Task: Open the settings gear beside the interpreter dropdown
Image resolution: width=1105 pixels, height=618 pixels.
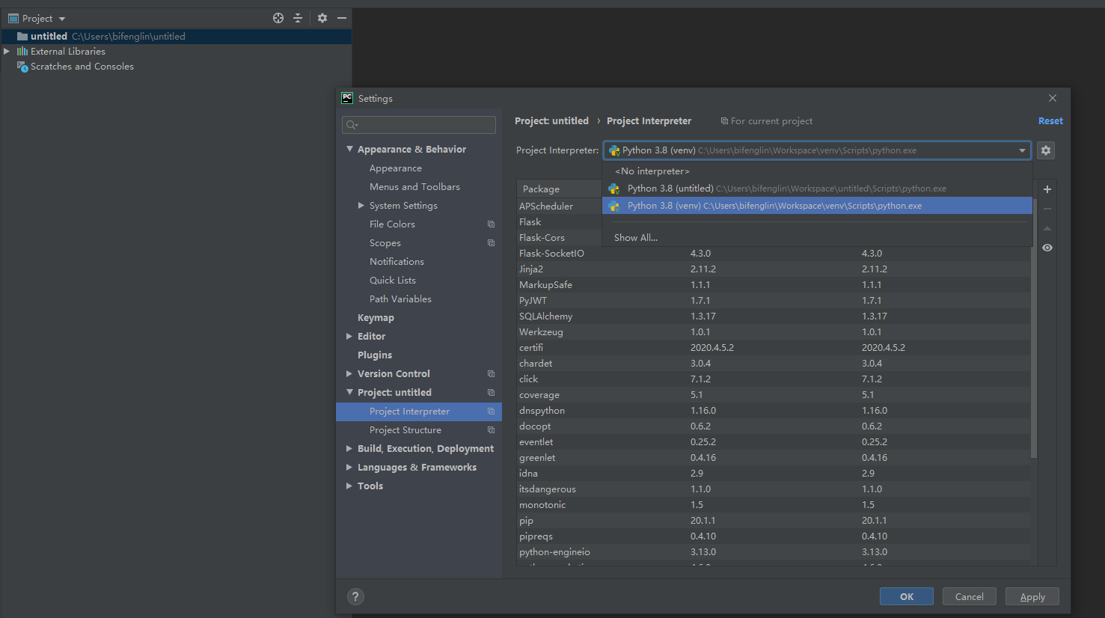Action: tap(1045, 150)
